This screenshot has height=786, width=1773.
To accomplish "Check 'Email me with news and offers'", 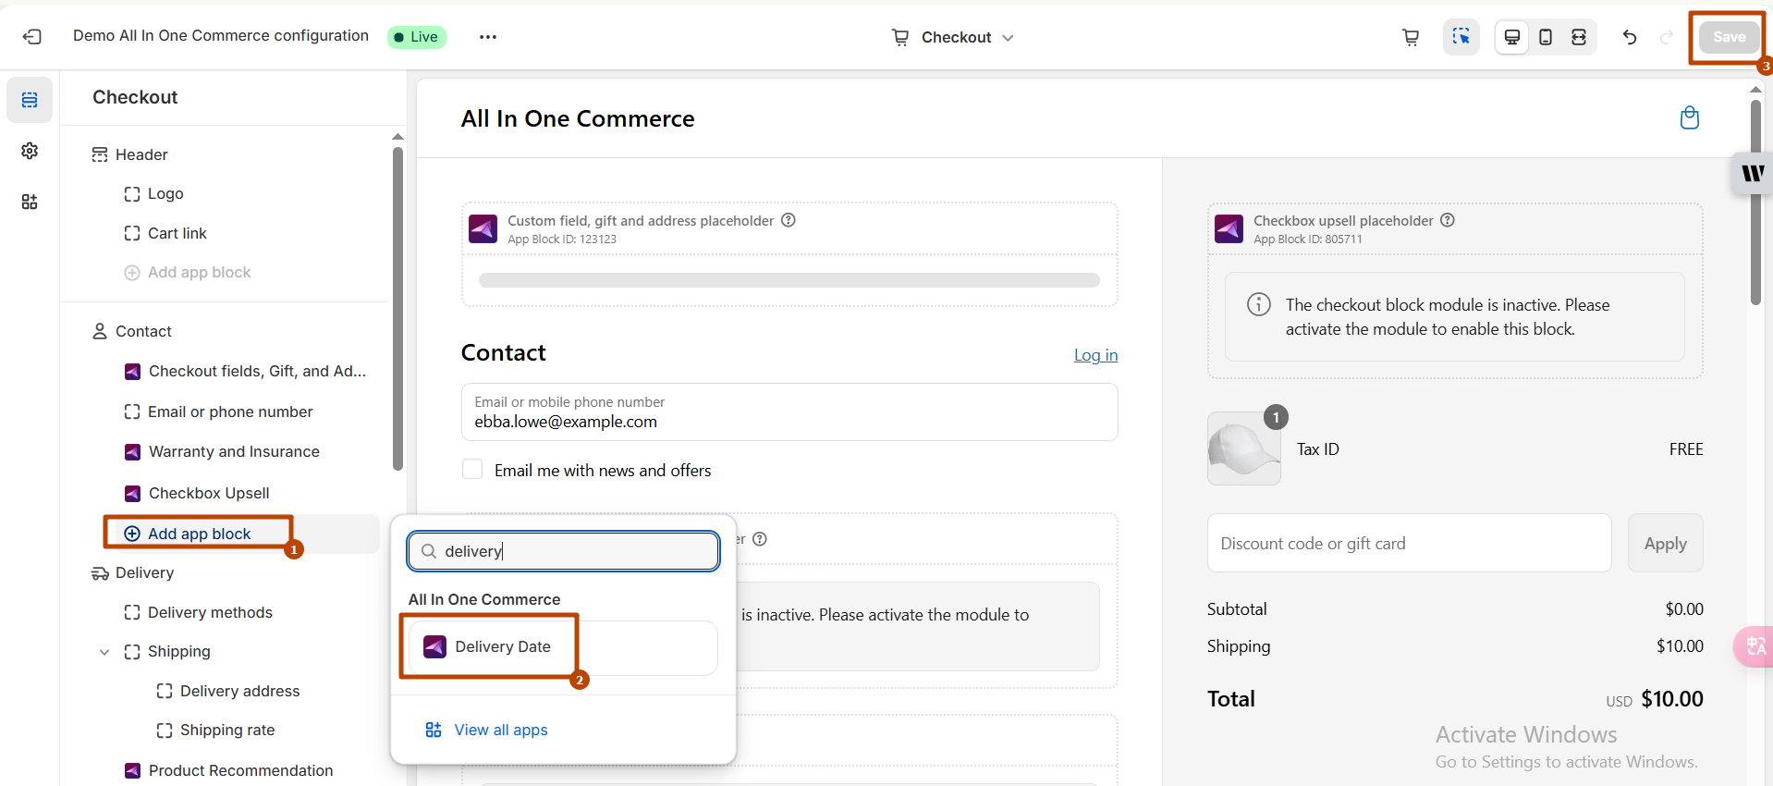I will (x=472, y=470).
